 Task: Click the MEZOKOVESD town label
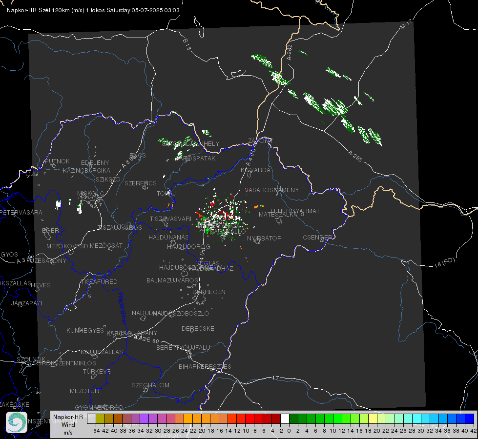(67, 246)
